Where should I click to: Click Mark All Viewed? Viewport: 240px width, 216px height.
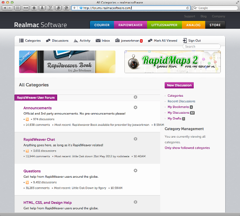point(163,40)
